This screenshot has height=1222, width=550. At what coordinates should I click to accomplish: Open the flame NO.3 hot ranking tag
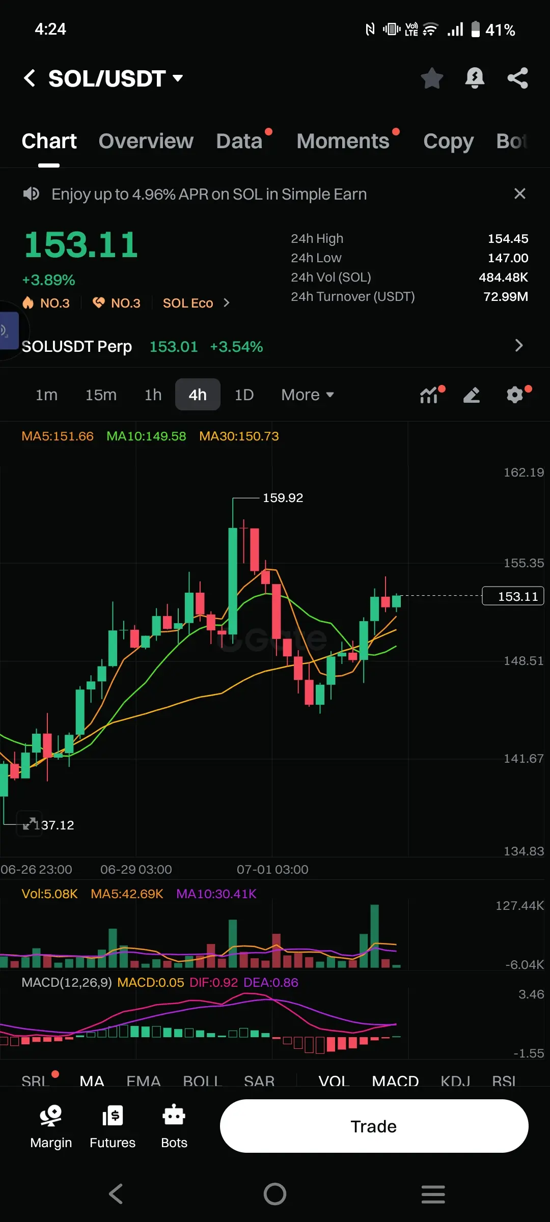[46, 303]
